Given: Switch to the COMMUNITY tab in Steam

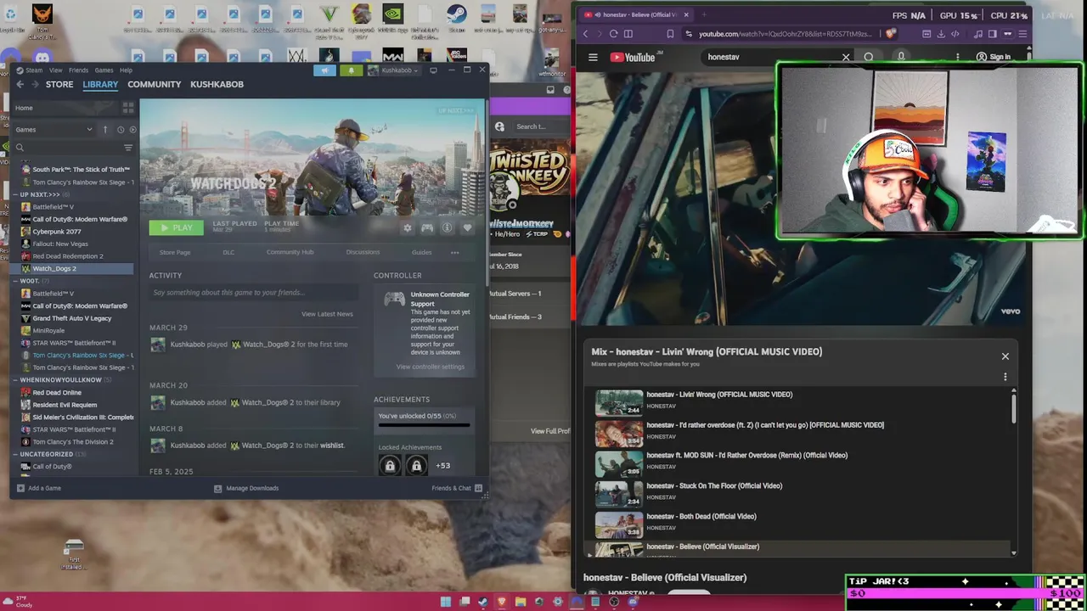Looking at the screenshot, I should click(x=154, y=84).
